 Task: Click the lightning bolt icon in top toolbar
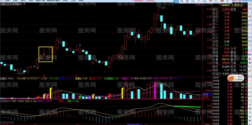click(199, 1)
